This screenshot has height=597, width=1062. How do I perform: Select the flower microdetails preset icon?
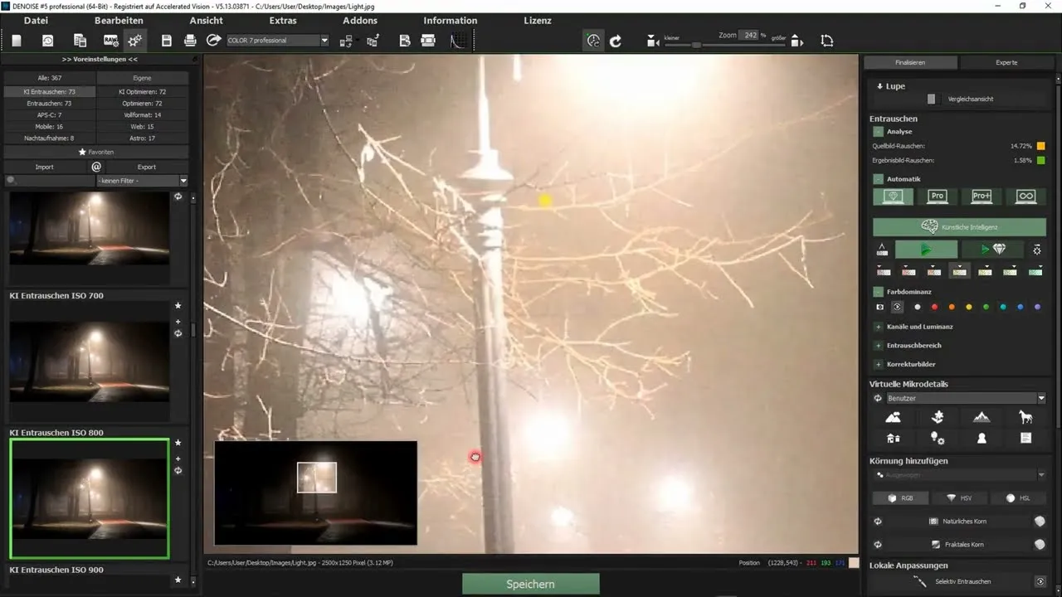938,417
